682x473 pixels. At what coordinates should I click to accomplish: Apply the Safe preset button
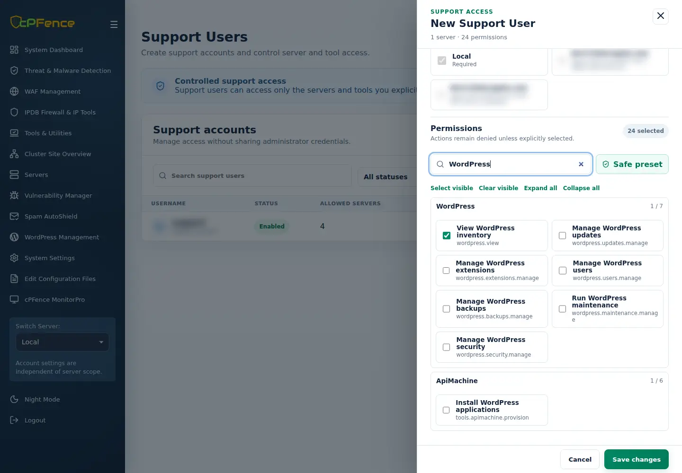pyautogui.click(x=632, y=164)
